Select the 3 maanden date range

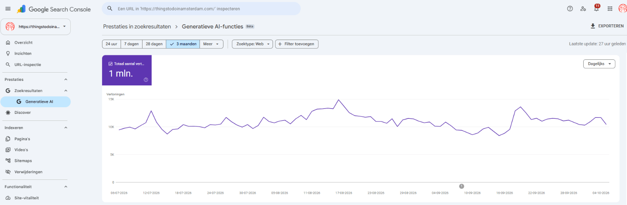[x=183, y=44]
